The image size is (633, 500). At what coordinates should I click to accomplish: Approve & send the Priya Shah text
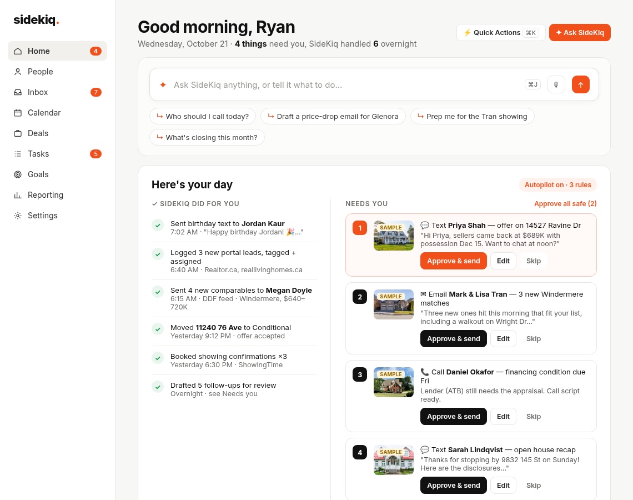(x=453, y=261)
